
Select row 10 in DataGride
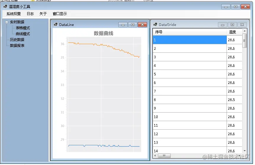point(197,117)
